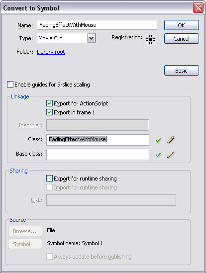The height and width of the screenshot is (273, 206).
Task: Click the Base class input field
Action: tap(98, 154)
